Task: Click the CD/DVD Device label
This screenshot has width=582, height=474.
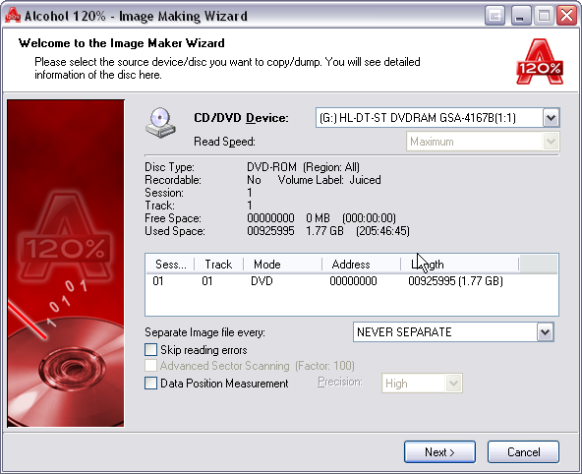Action: (x=241, y=118)
